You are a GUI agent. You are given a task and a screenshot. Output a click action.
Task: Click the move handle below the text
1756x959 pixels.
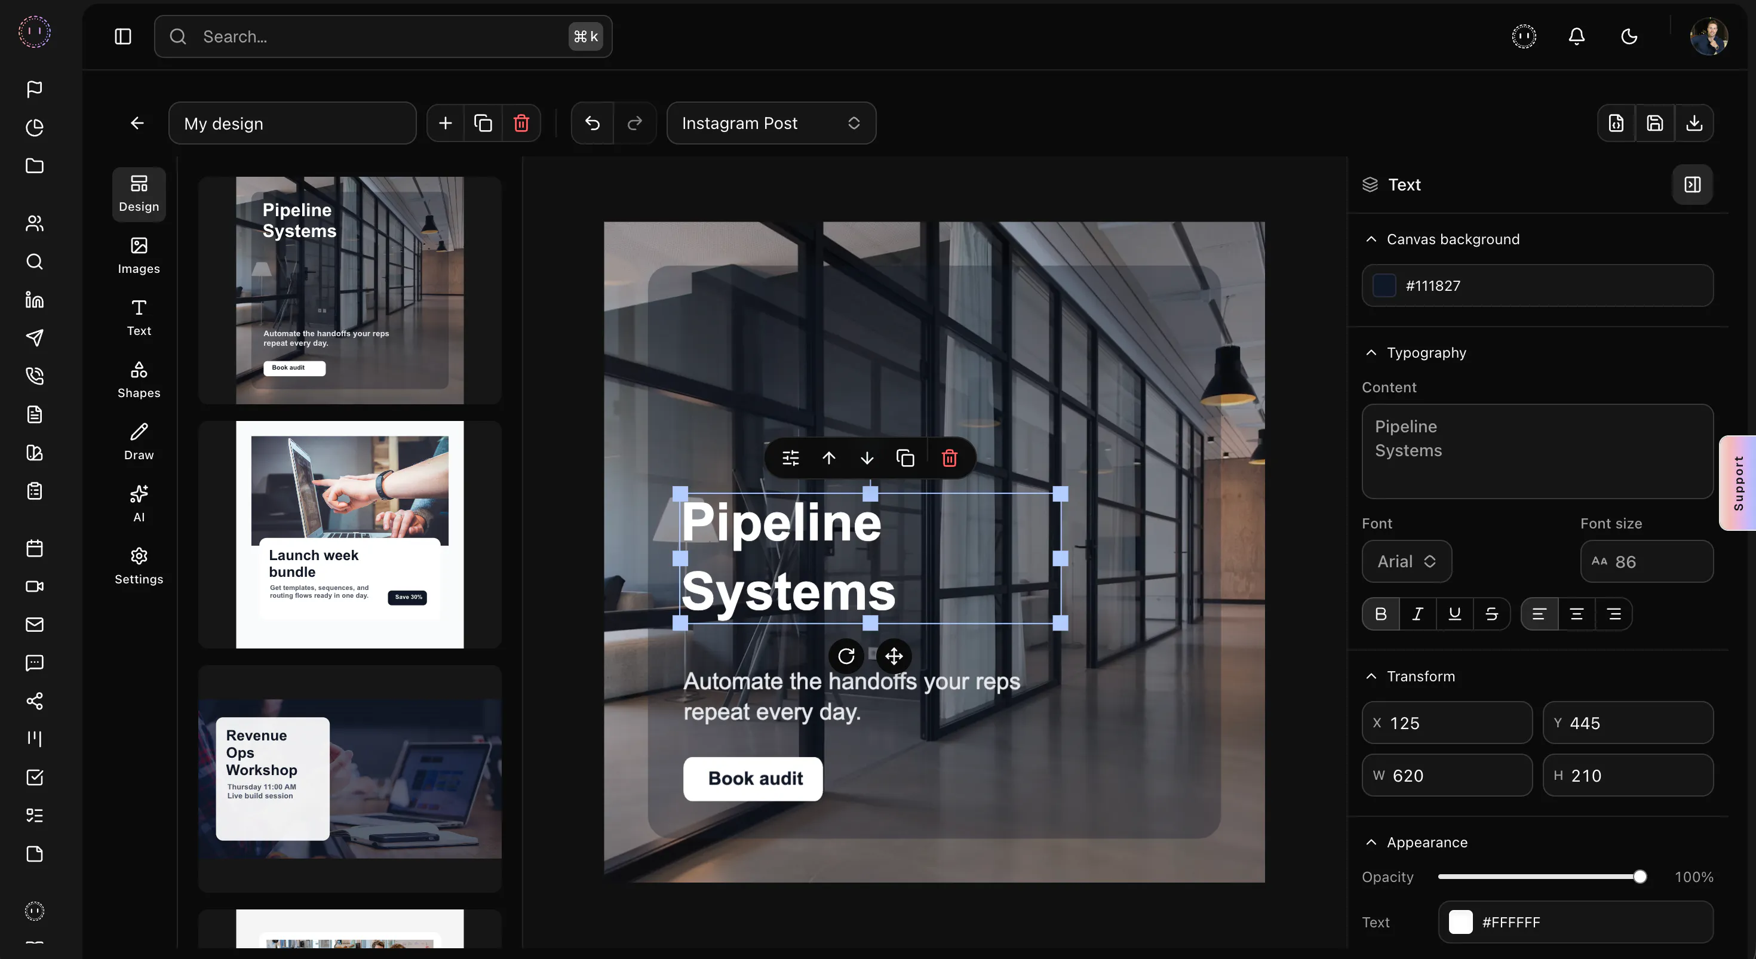pyautogui.click(x=894, y=656)
